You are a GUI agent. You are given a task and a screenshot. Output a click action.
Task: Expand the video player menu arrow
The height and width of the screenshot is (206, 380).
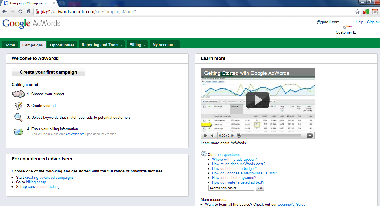(310, 136)
